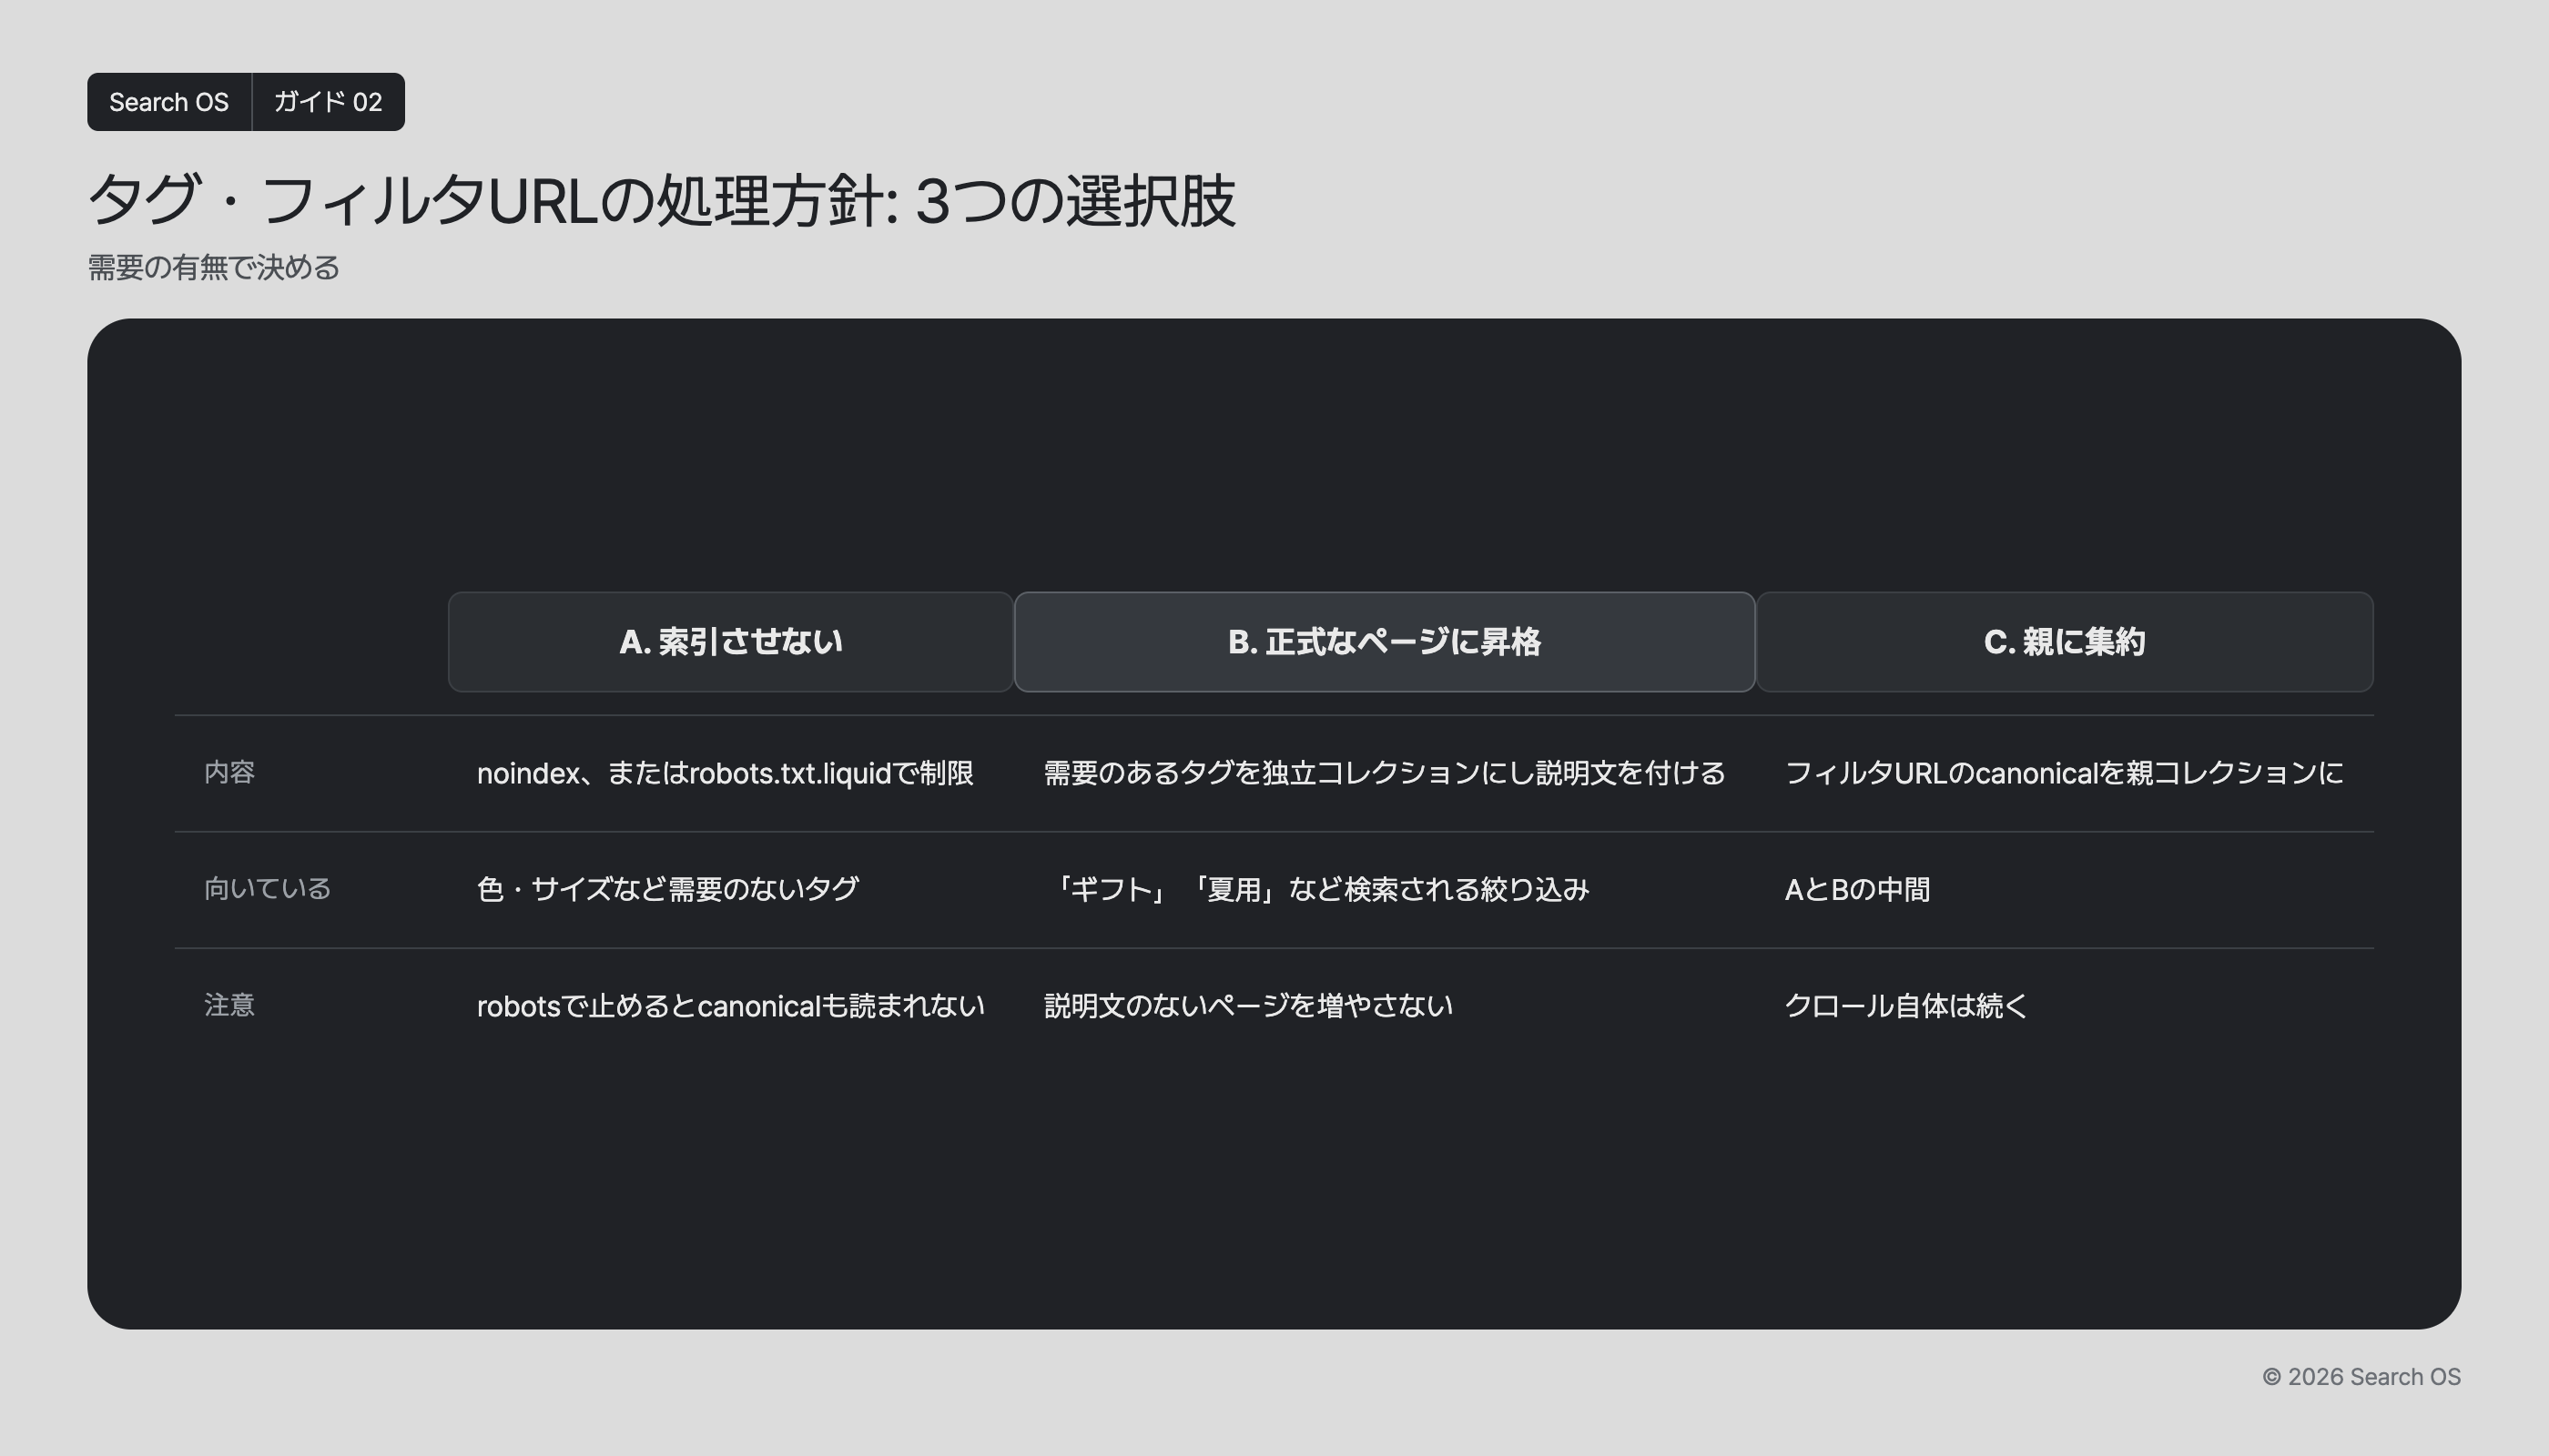Click the 向いている row label
The width and height of the screenshot is (2549, 1456).
[267, 889]
